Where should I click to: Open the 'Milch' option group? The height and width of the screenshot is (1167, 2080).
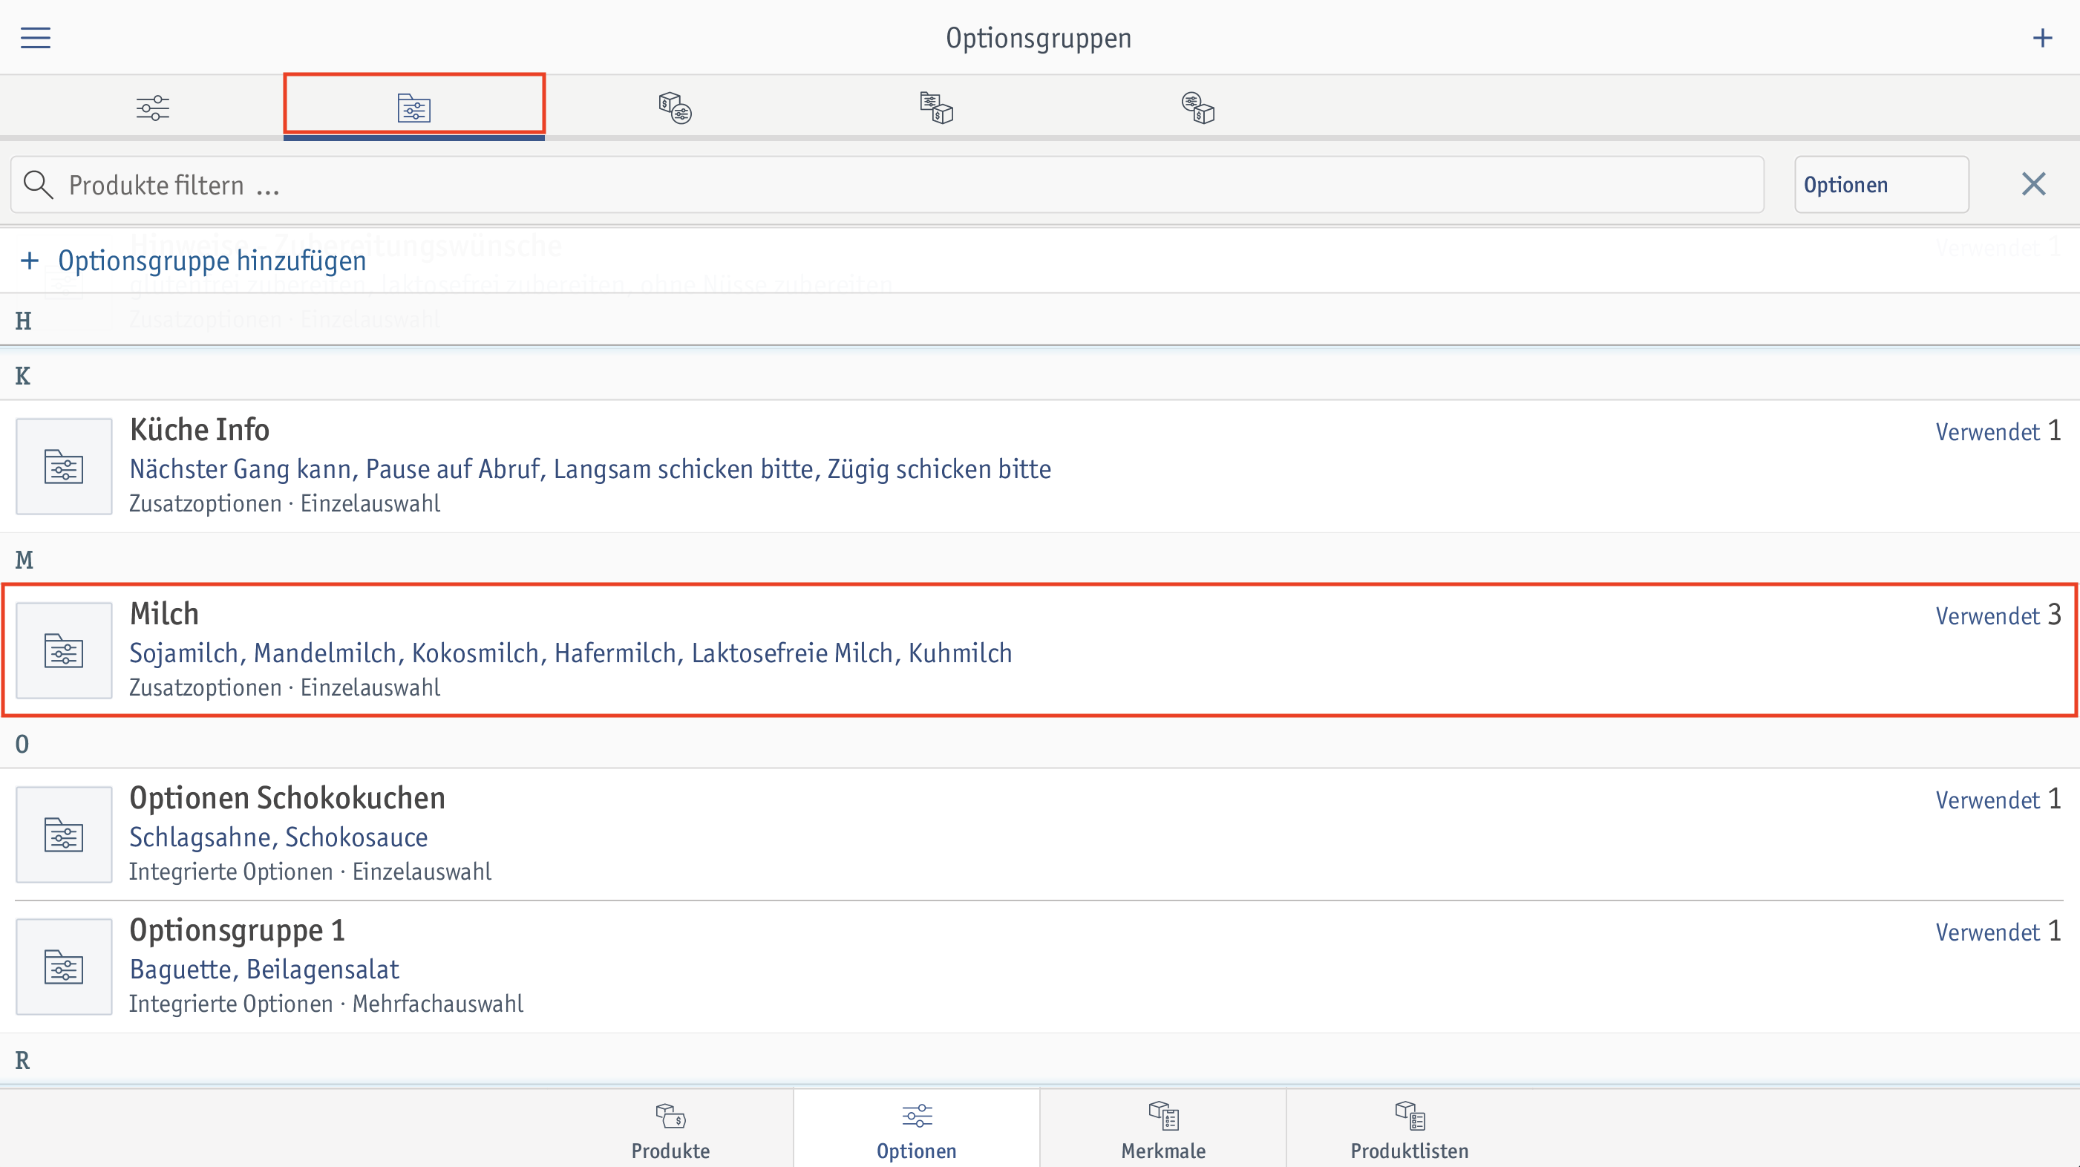[x=1040, y=650]
